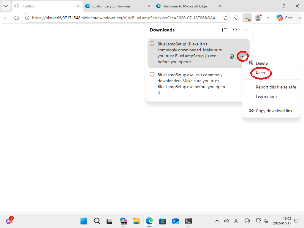
Task: Add this page to favorites with star icon
Action: (x=226, y=18)
